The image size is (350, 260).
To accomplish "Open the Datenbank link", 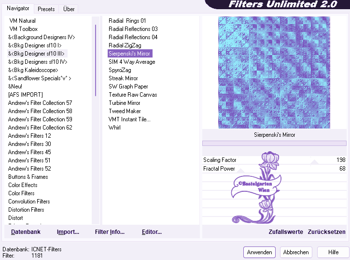I will (x=26, y=232).
